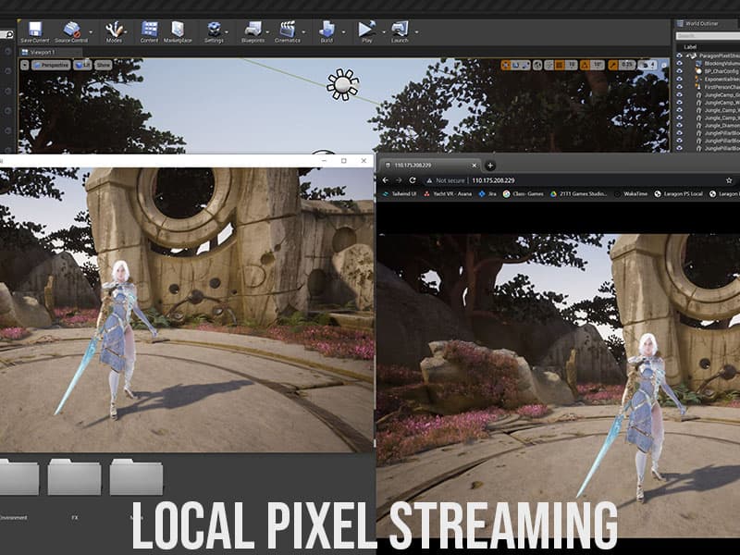Open the Build options dropdown arrow

(x=343, y=32)
